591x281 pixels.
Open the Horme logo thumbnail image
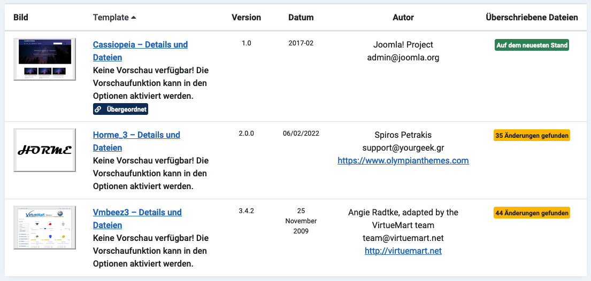(44, 150)
